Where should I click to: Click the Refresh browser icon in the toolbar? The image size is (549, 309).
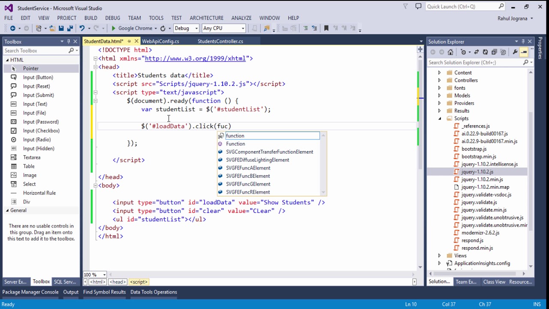tap(163, 28)
